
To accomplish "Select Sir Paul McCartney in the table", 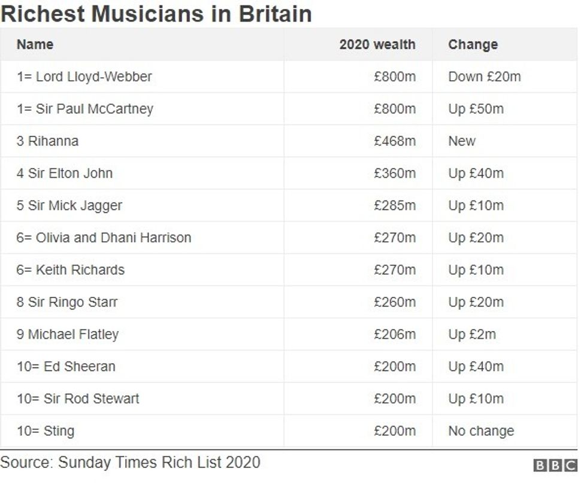I will pos(85,109).
